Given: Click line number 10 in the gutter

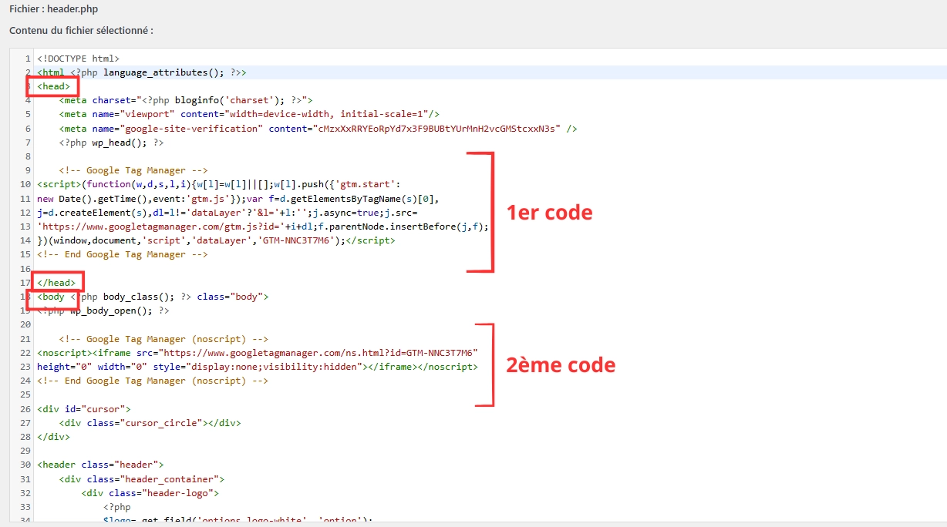Looking at the screenshot, I should point(24,183).
